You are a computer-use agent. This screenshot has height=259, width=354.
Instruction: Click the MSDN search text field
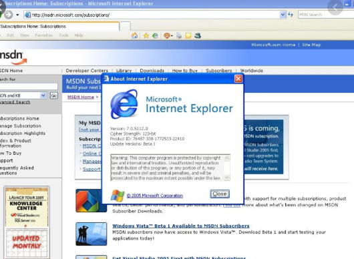click(x=29, y=86)
